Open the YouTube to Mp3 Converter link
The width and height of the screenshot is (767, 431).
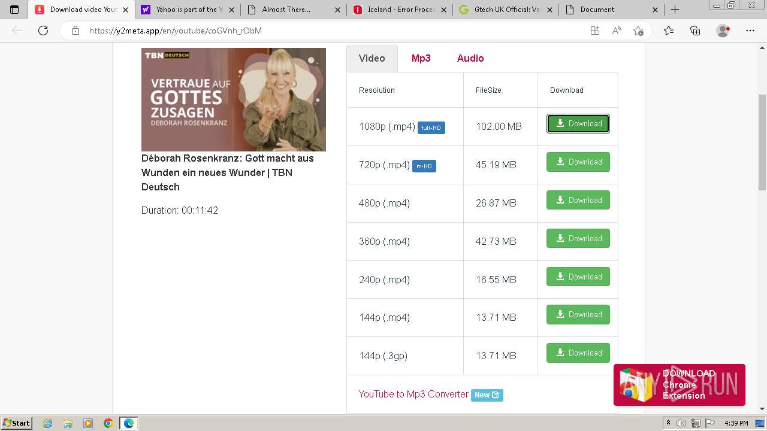click(x=413, y=394)
